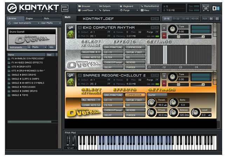Switch to the Libraries tab

[x=15, y=19]
